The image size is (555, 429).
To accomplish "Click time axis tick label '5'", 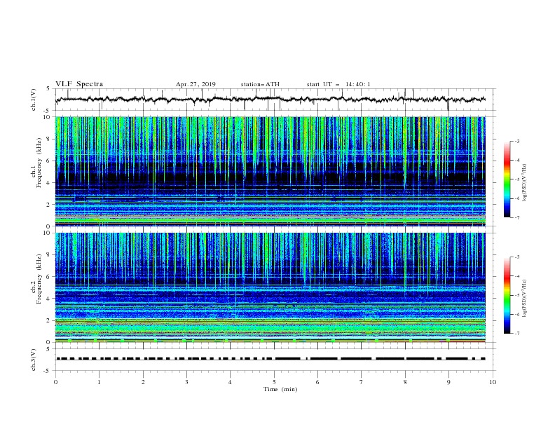I will tap(274, 382).
